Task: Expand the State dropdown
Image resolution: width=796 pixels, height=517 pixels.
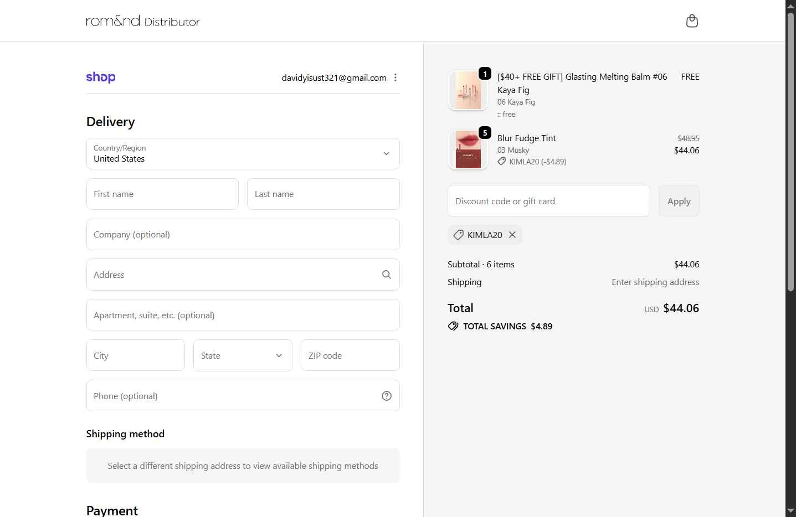Action: tap(243, 355)
